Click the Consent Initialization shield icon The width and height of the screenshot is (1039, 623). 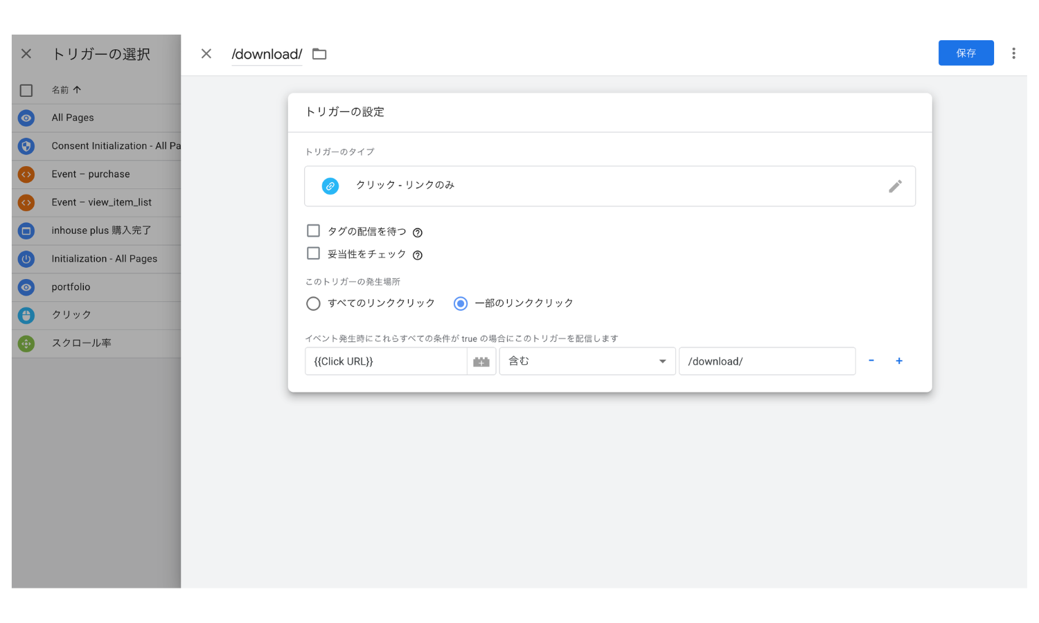pyautogui.click(x=26, y=146)
